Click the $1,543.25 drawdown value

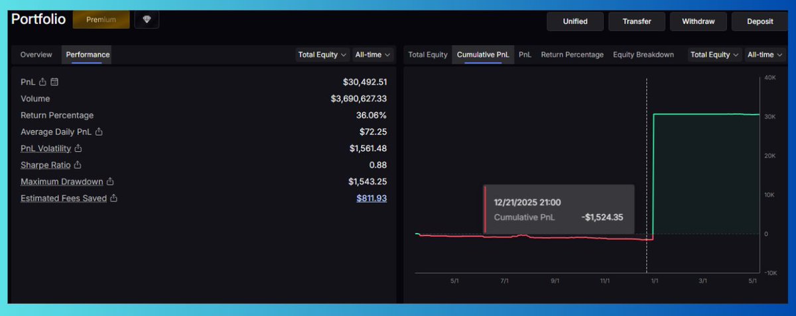(x=368, y=182)
